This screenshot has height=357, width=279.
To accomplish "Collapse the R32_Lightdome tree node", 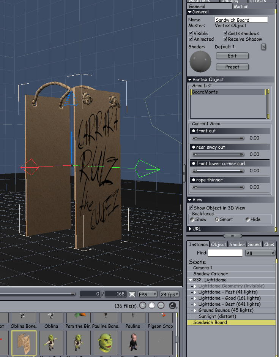I will (x=190, y=280).
